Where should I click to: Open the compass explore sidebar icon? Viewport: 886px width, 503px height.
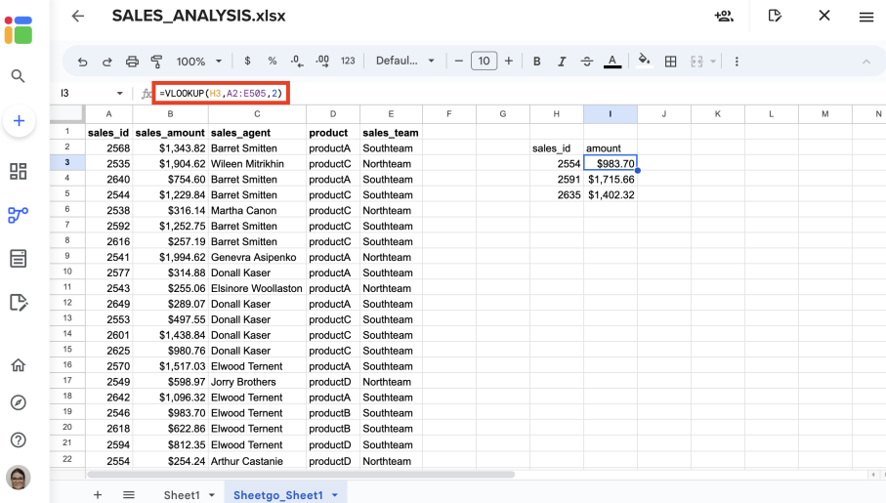pyautogui.click(x=19, y=402)
